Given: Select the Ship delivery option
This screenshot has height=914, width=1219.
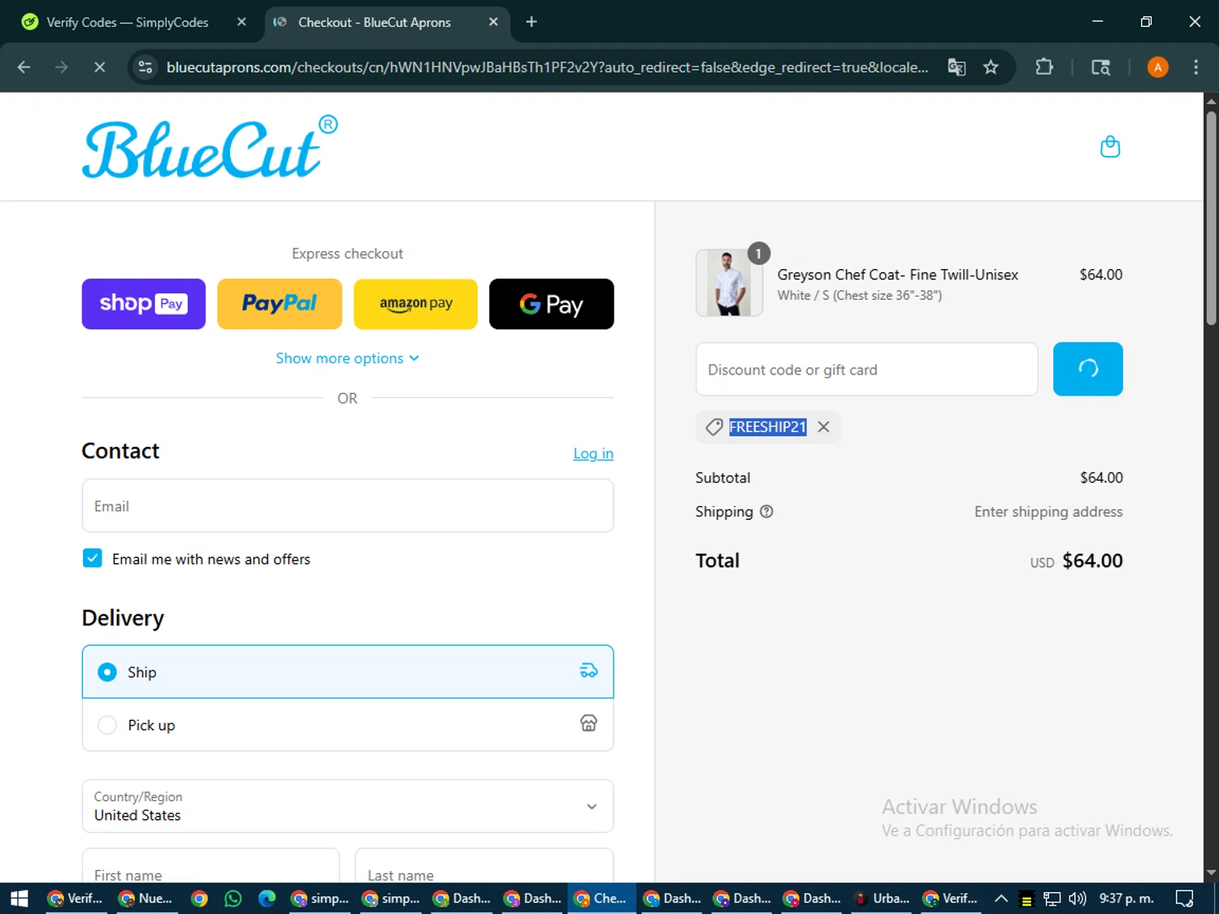Looking at the screenshot, I should [x=348, y=672].
